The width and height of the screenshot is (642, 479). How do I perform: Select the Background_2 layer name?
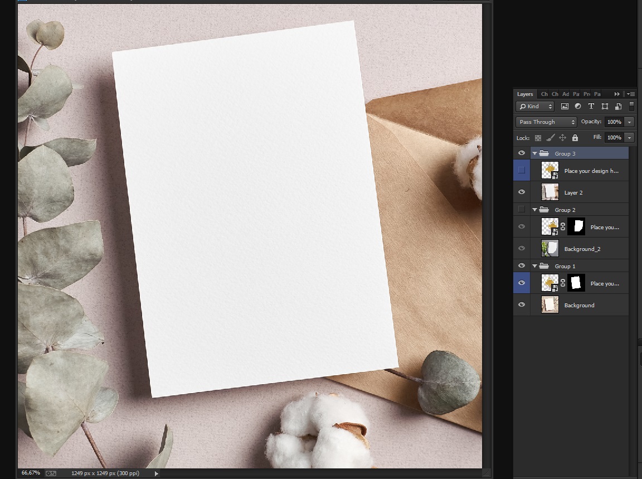(x=582, y=249)
